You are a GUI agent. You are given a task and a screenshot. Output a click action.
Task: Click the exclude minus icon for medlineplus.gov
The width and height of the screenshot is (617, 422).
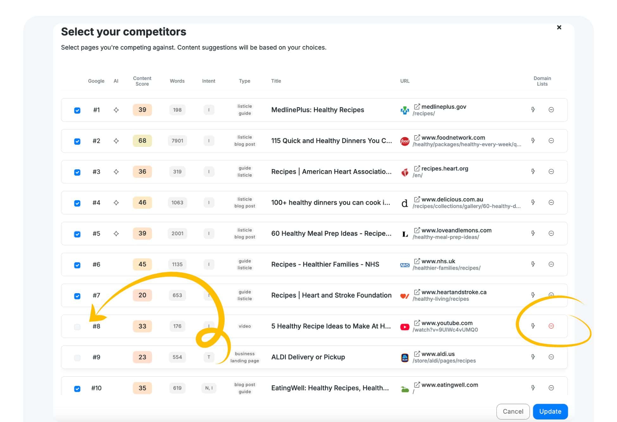click(x=551, y=110)
